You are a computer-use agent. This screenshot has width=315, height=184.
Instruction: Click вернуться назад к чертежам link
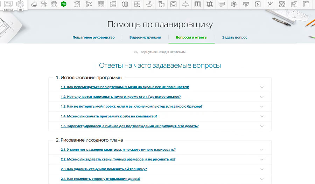[163, 52]
